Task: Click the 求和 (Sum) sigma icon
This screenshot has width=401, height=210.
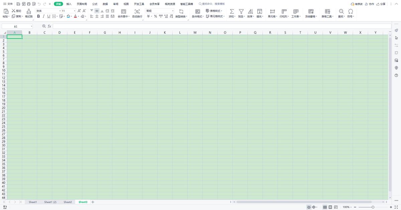Action: pyautogui.click(x=232, y=11)
